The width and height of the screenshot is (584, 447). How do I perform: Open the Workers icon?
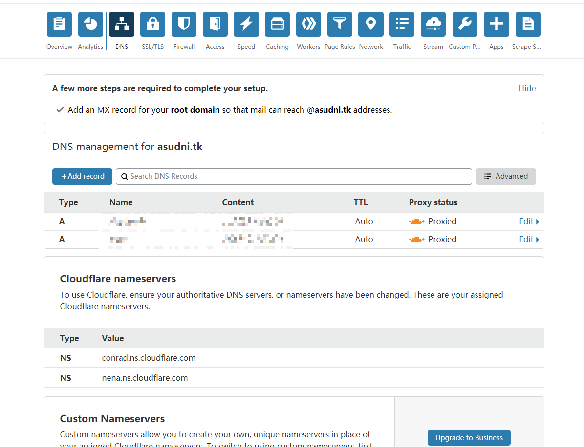pos(309,24)
